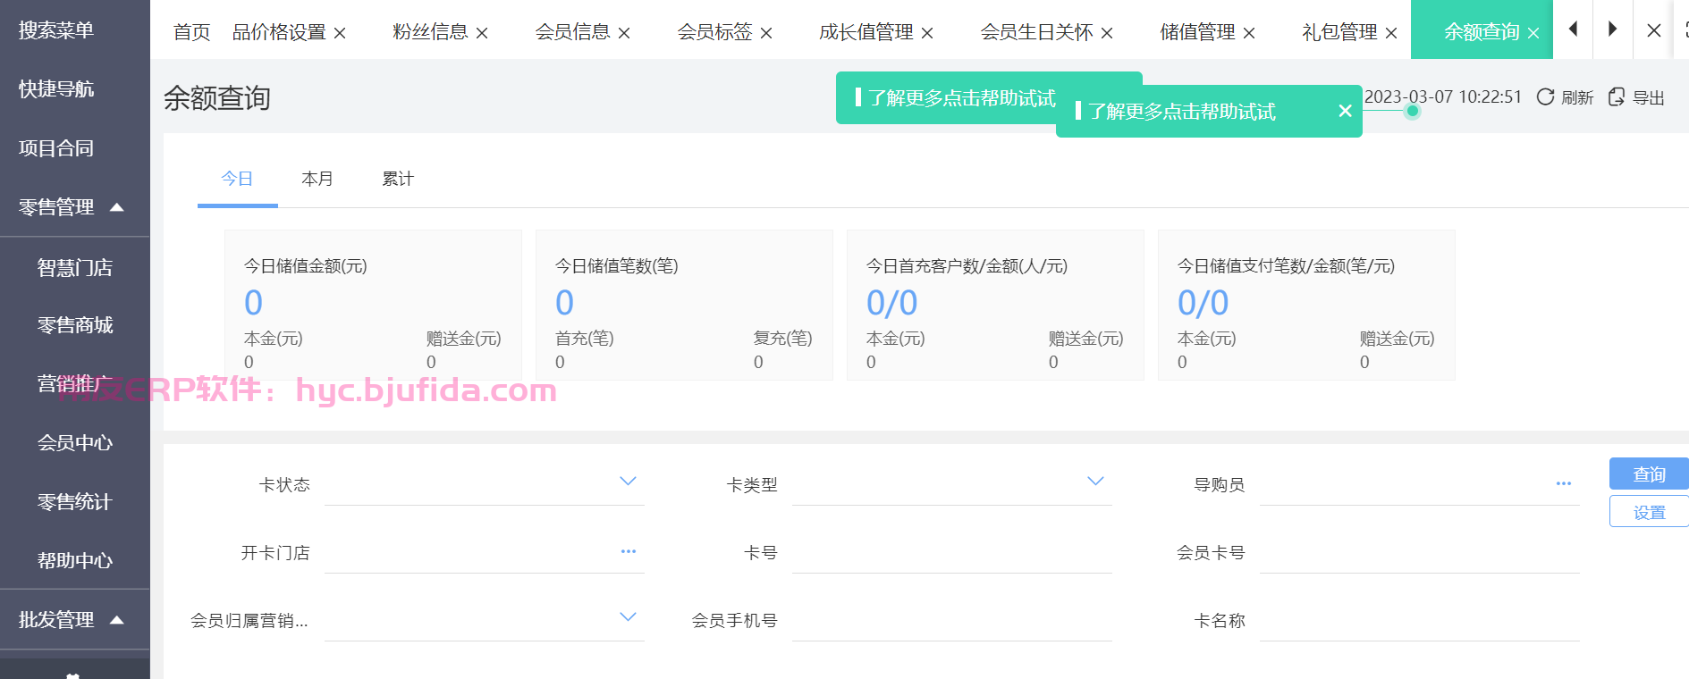The width and height of the screenshot is (1689, 679).
Task: Click the 会员手机号 input field
Action: click(x=951, y=621)
